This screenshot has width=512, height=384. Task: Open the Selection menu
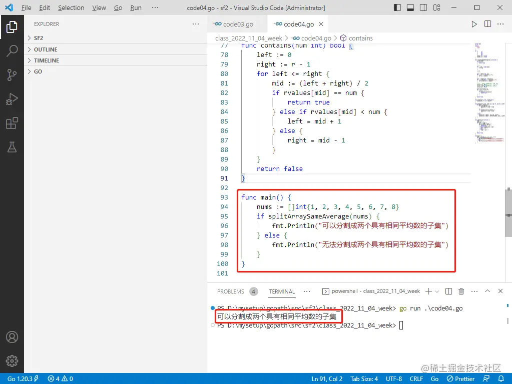[x=71, y=7]
